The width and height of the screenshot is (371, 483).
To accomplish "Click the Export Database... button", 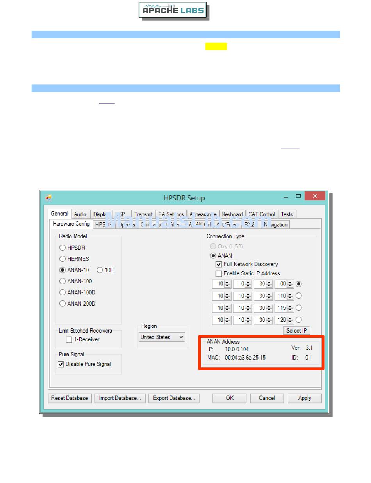I will tap(174, 398).
